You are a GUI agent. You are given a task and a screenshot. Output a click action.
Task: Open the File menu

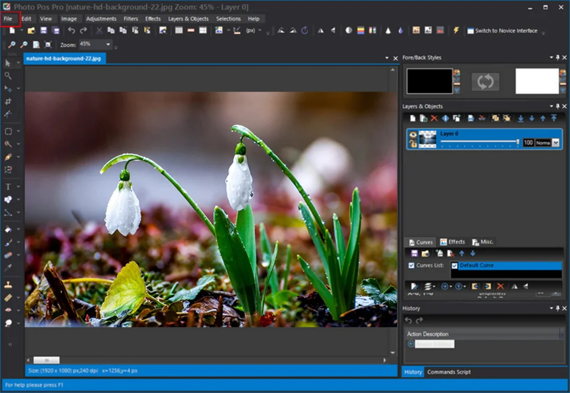[x=8, y=19]
